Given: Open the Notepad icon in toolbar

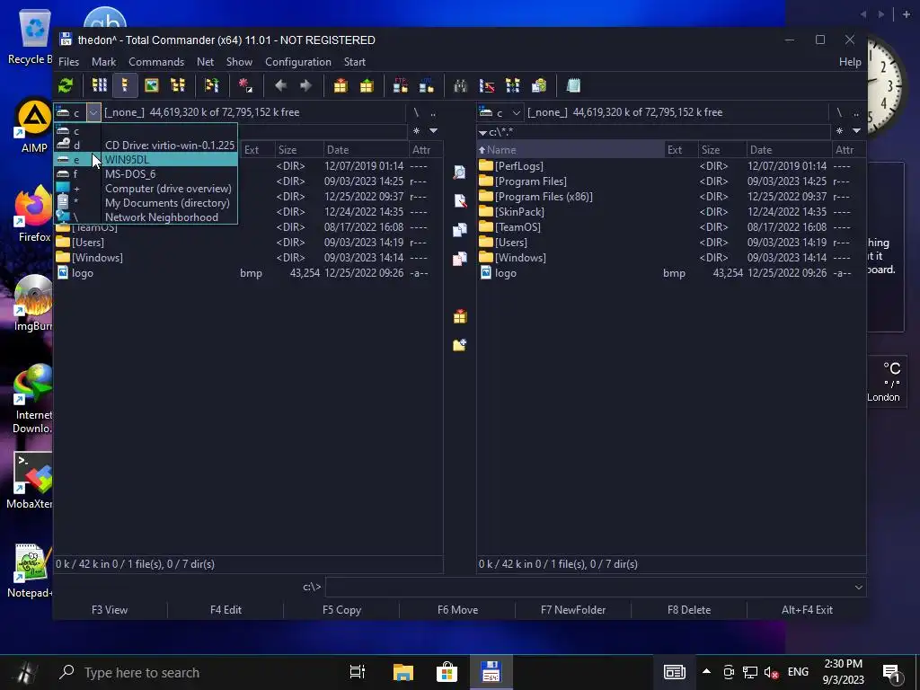Looking at the screenshot, I should pyautogui.click(x=573, y=85).
